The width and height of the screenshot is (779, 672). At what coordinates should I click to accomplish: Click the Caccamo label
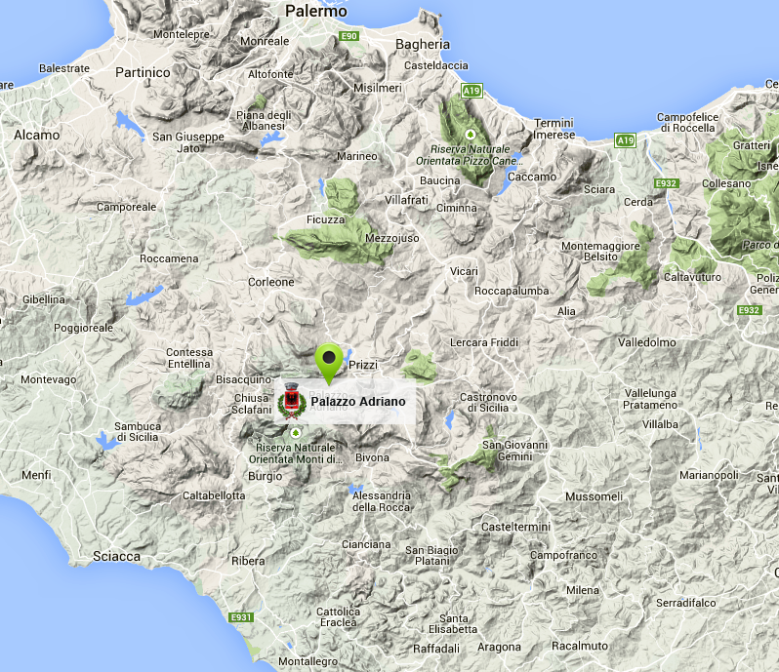pyautogui.click(x=532, y=177)
